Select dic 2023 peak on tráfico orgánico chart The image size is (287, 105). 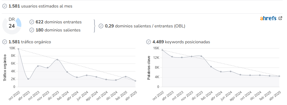coord(57,60)
